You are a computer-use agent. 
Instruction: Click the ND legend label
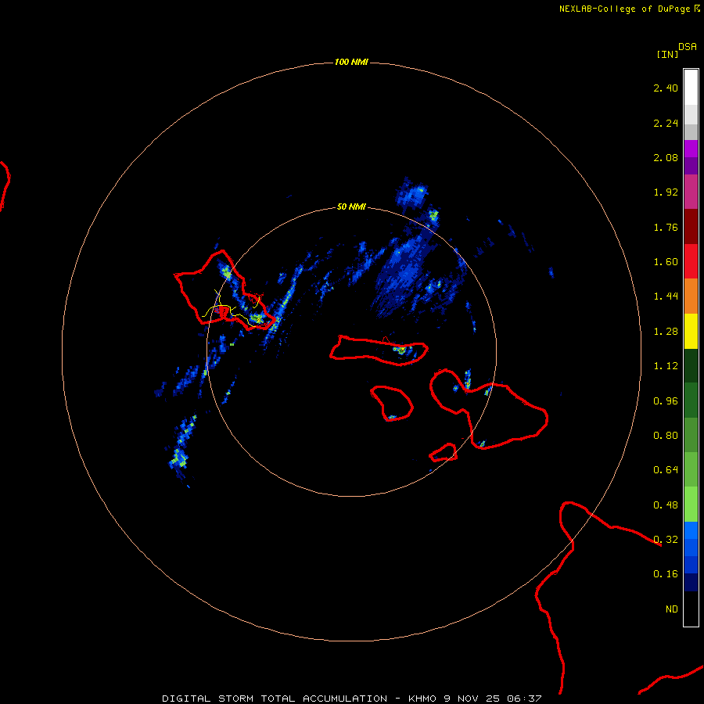click(671, 609)
